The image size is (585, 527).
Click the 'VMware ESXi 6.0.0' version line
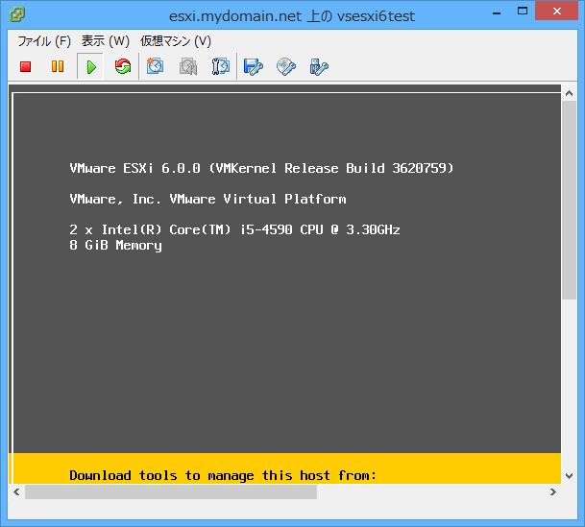[x=261, y=168]
